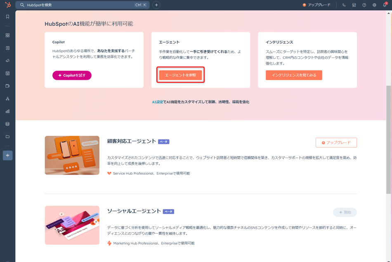Open the Commerce wallet icon in sidebar
392x262 pixels.
coord(7,86)
